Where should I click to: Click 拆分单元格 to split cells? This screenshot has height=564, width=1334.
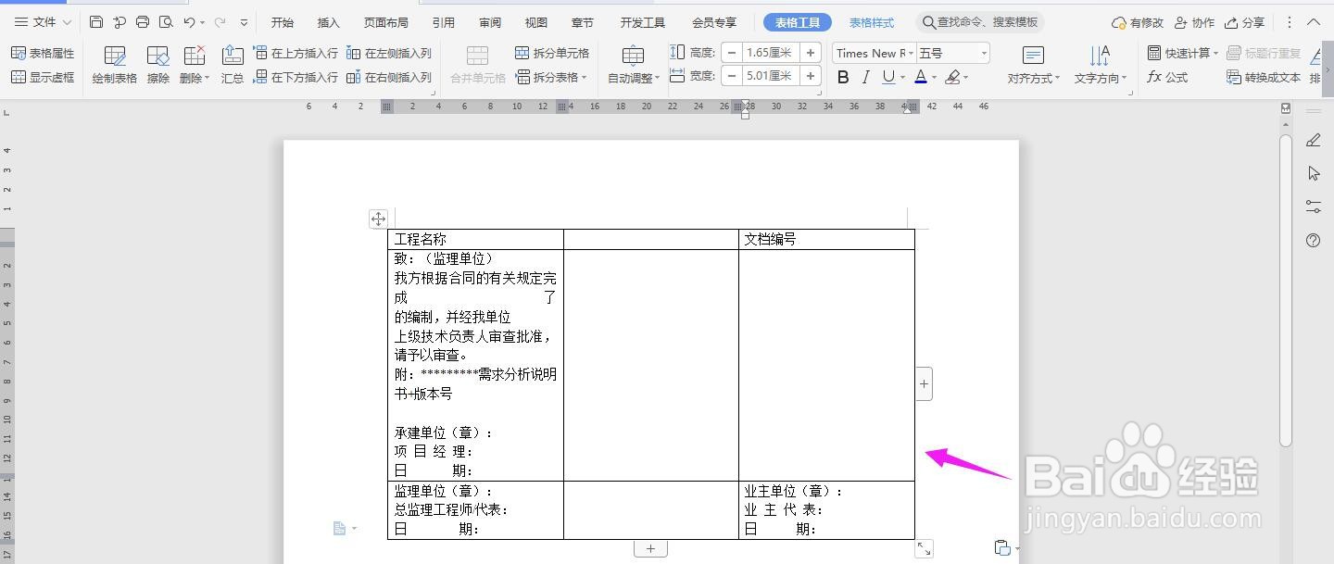(554, 53)
